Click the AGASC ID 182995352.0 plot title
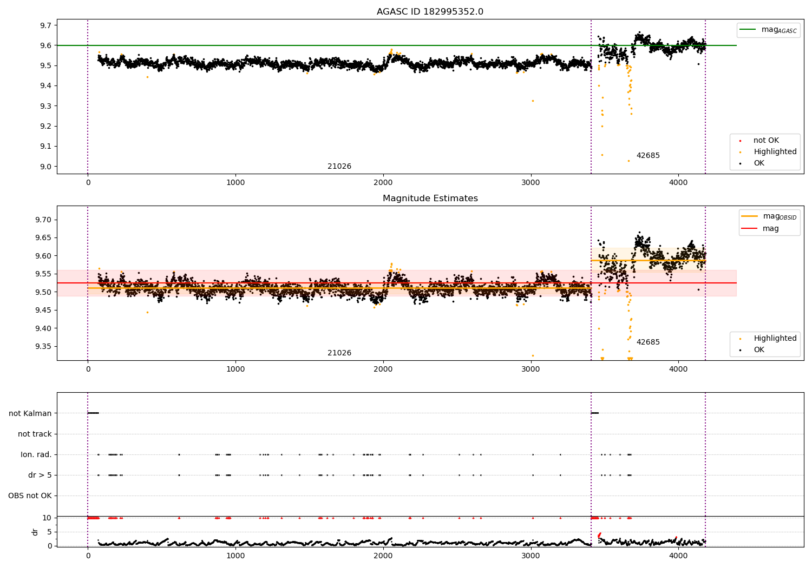 430,12
